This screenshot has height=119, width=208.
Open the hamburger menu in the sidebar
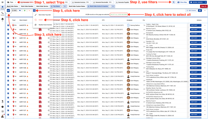(2, 2)
